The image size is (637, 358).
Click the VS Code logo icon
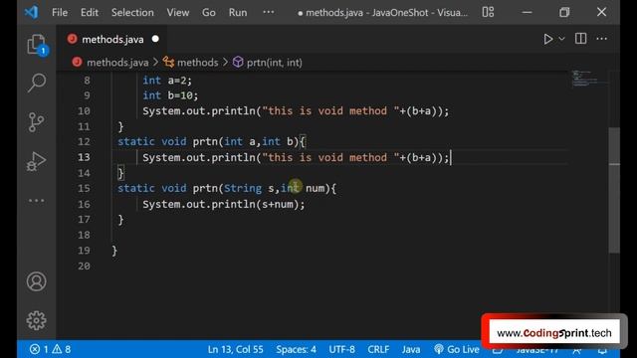coord(31,12)
